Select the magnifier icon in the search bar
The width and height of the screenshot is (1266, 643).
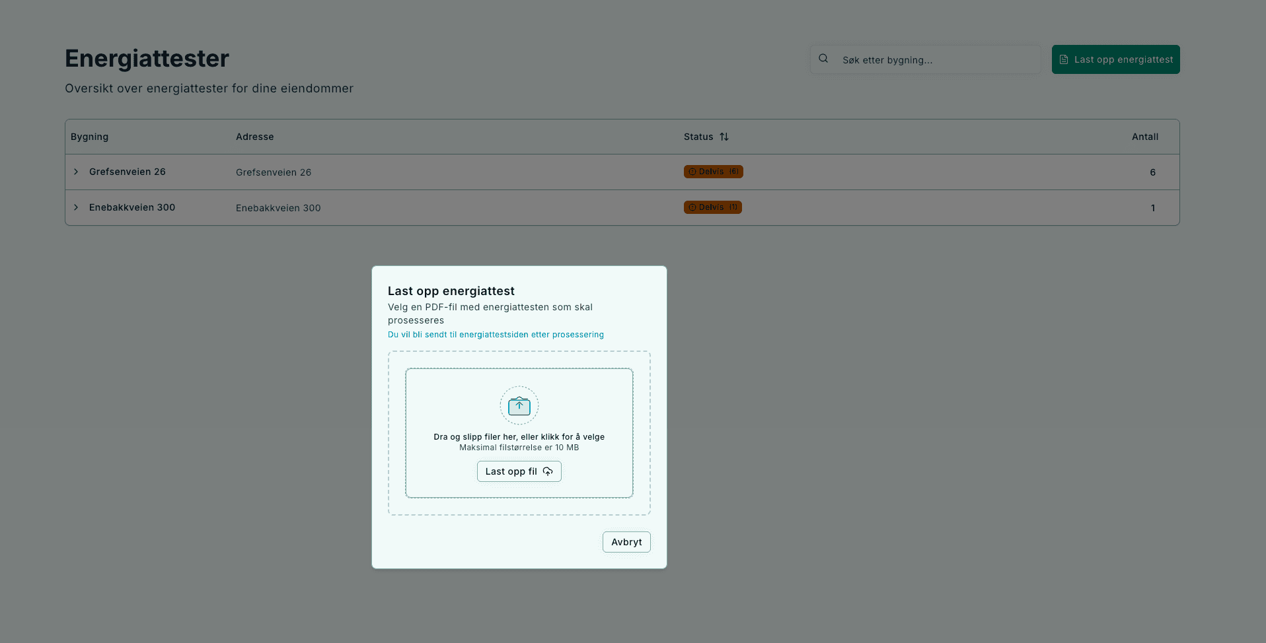pyautogui.click(x=823, y=59)
